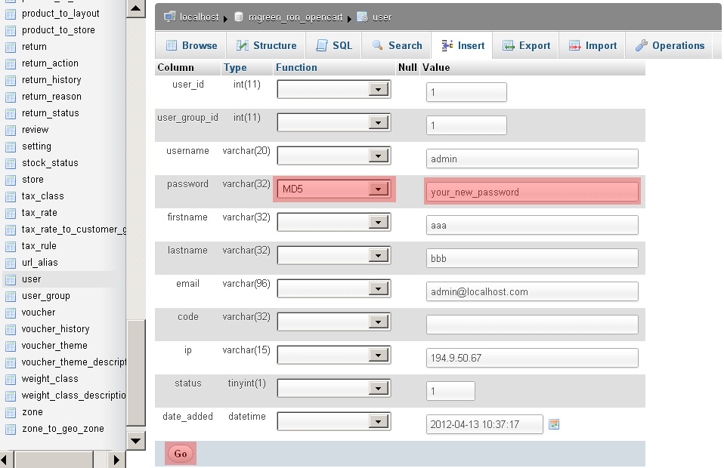The height and width of the screenshot is (468, 724).
Task: Open the Export tab
Action: pyautogui.click(x=526, y=45)
